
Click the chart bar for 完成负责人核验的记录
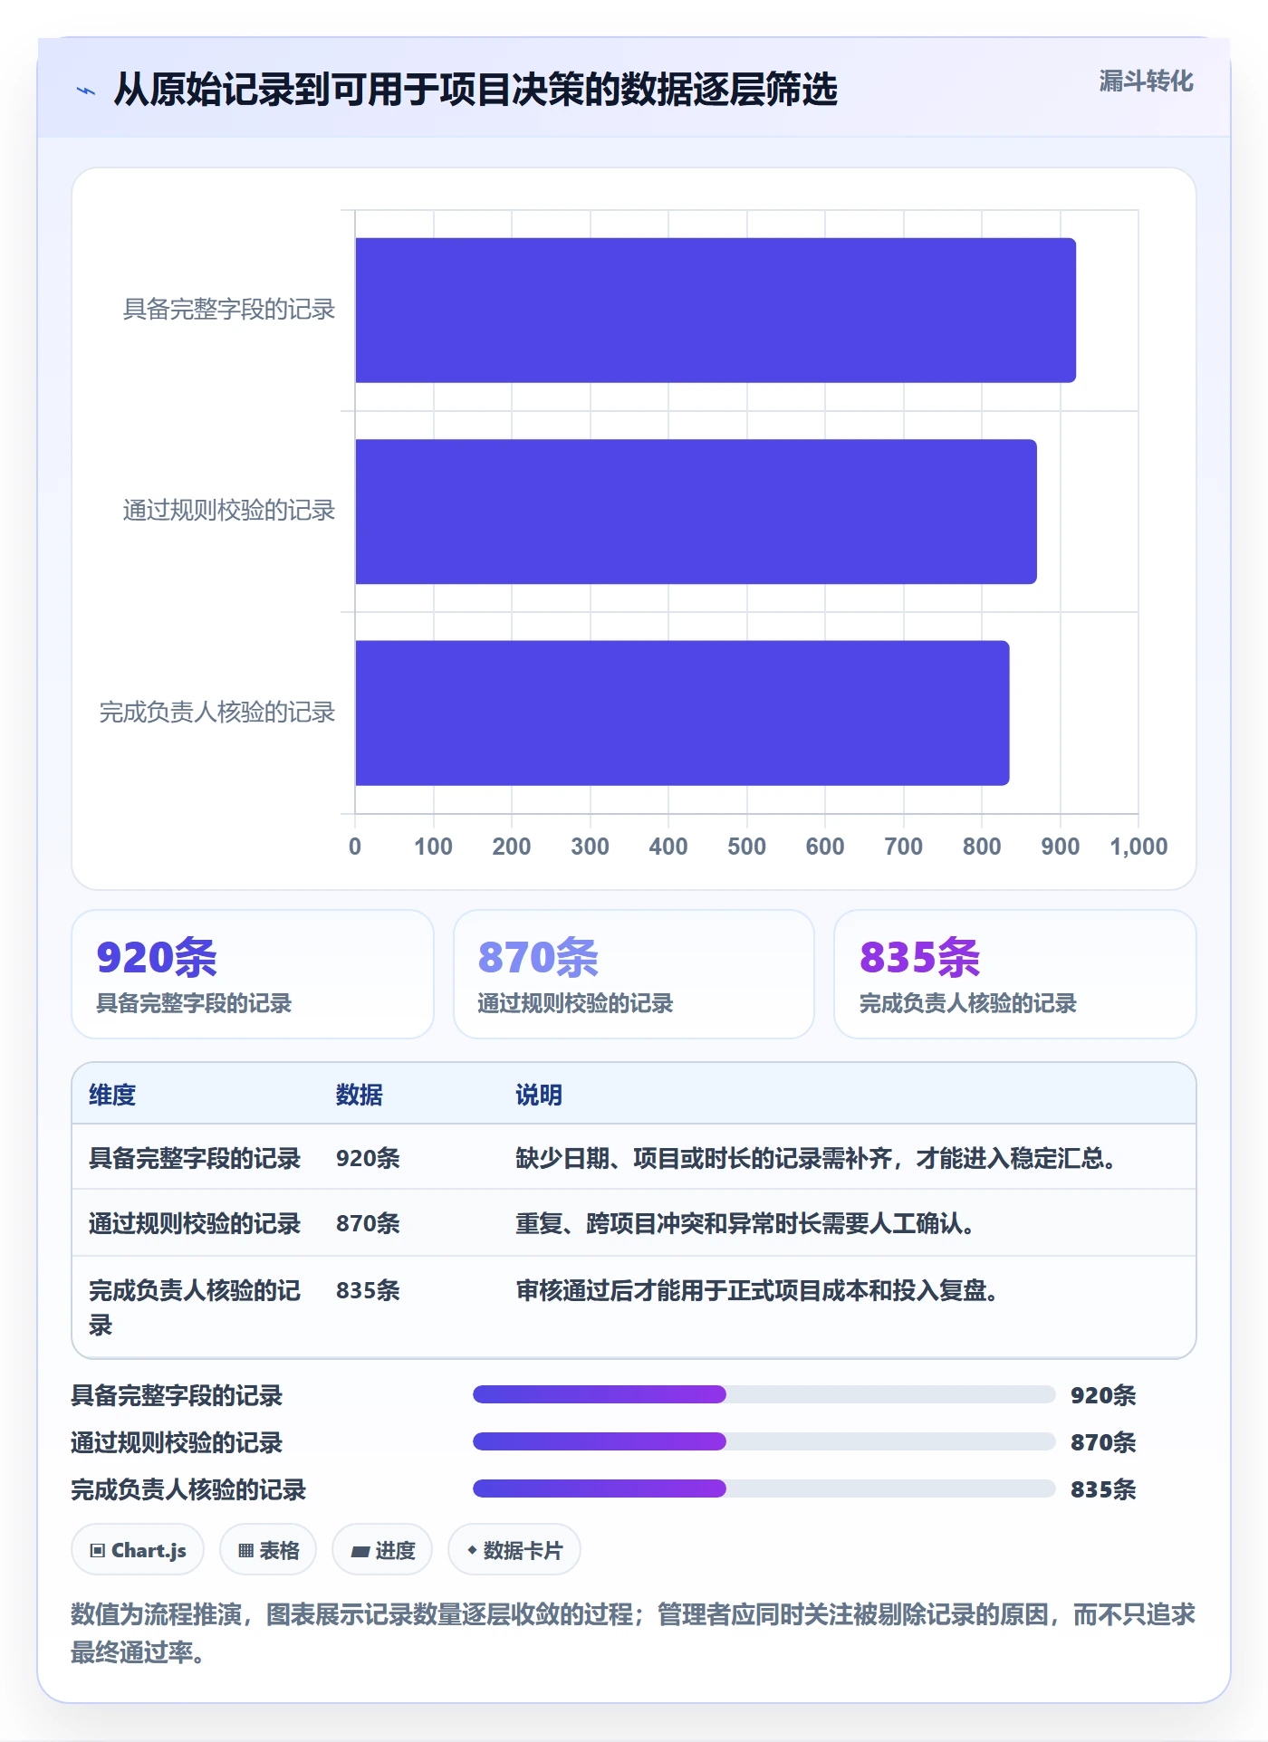682,713
